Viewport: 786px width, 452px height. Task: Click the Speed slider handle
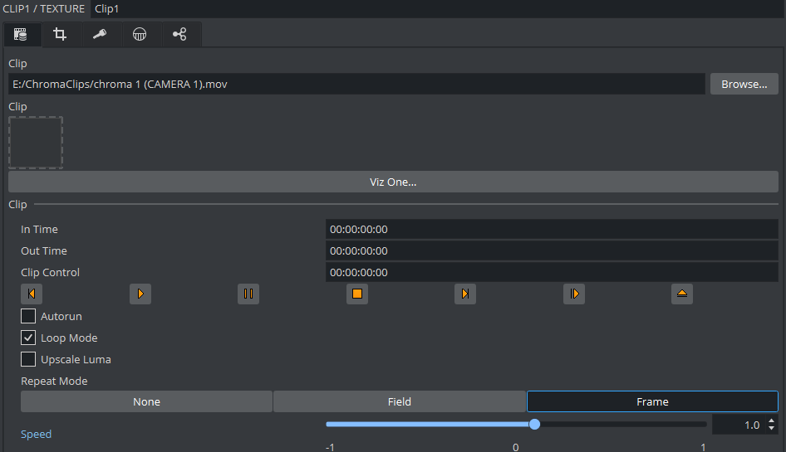point(534,424)
